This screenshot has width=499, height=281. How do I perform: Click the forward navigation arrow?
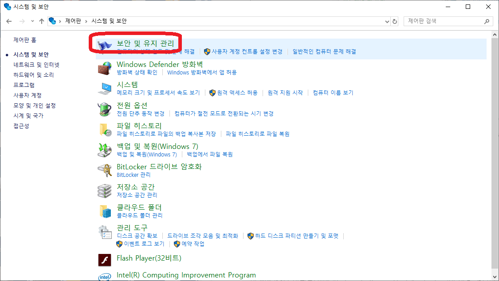(22, 21)
